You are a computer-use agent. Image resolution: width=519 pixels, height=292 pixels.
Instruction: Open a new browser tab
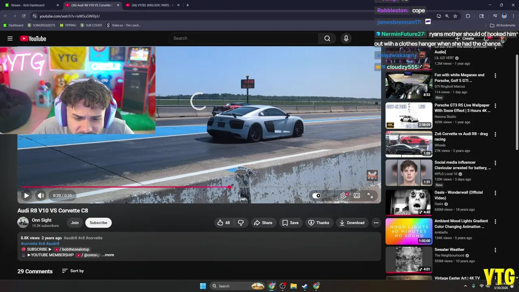187,5
